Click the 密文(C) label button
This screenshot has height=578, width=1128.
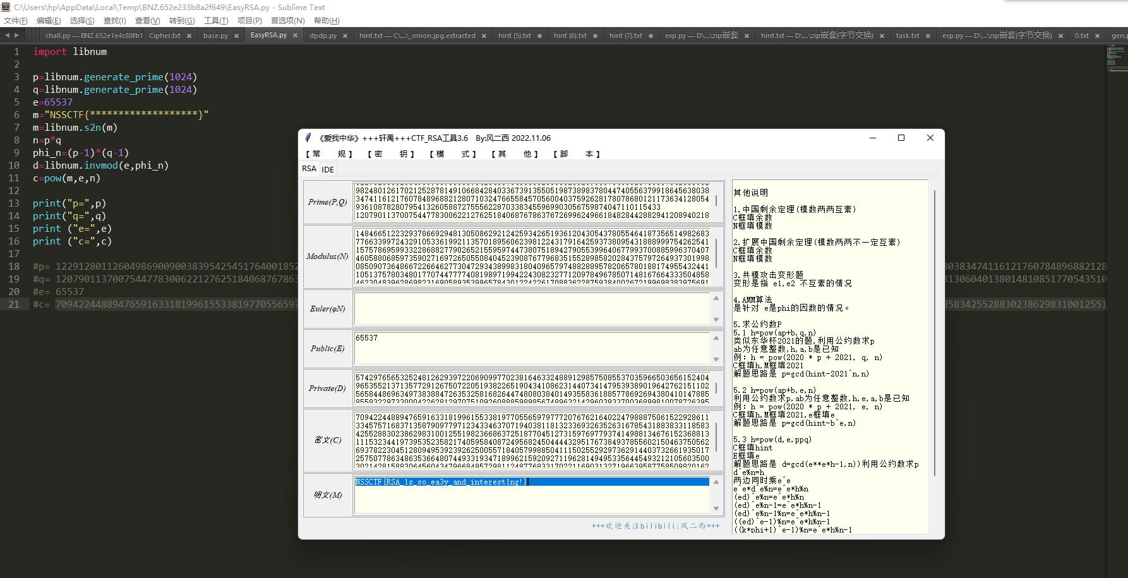327,440
